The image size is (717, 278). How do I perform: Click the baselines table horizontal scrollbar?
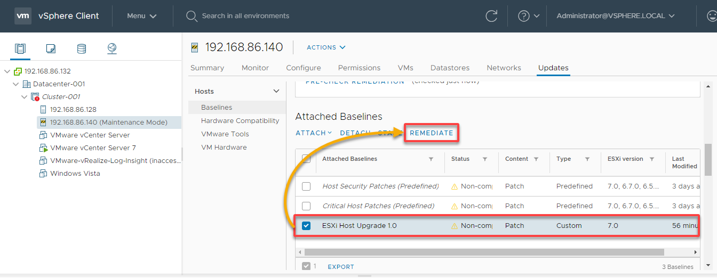(484, 252)
